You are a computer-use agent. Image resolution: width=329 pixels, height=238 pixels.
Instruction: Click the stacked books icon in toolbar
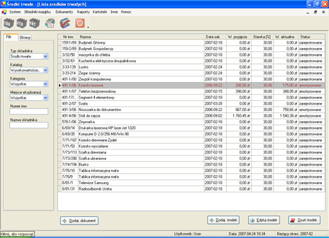[65, 23]
